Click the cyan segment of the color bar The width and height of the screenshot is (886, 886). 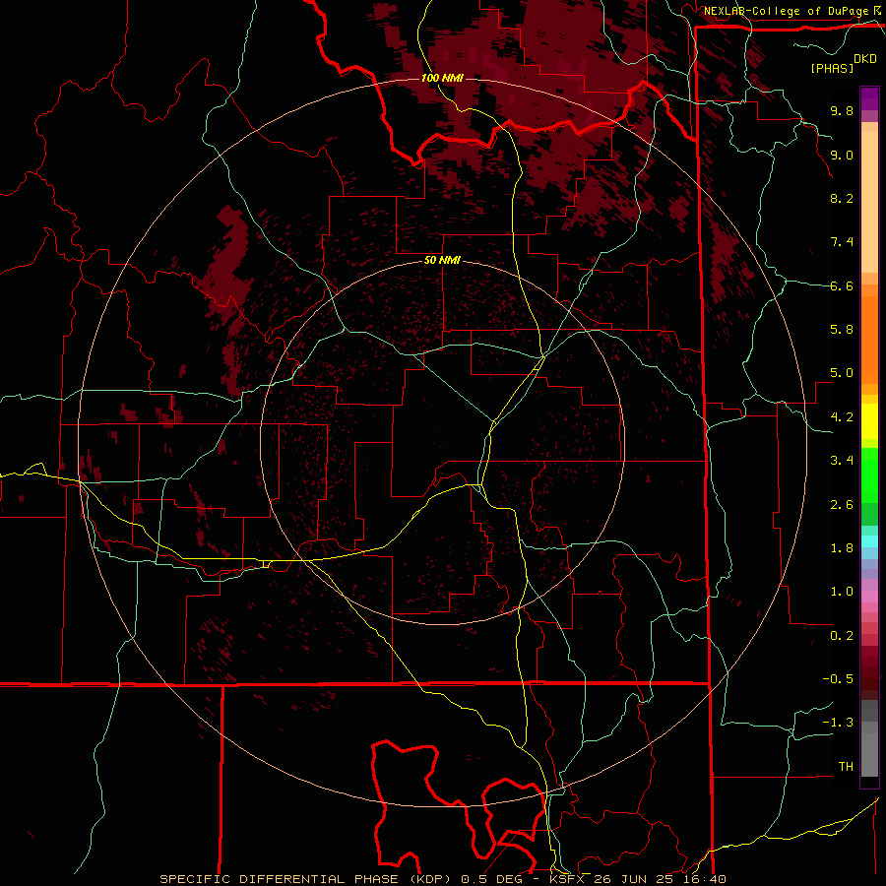click(x=869, y=541)
